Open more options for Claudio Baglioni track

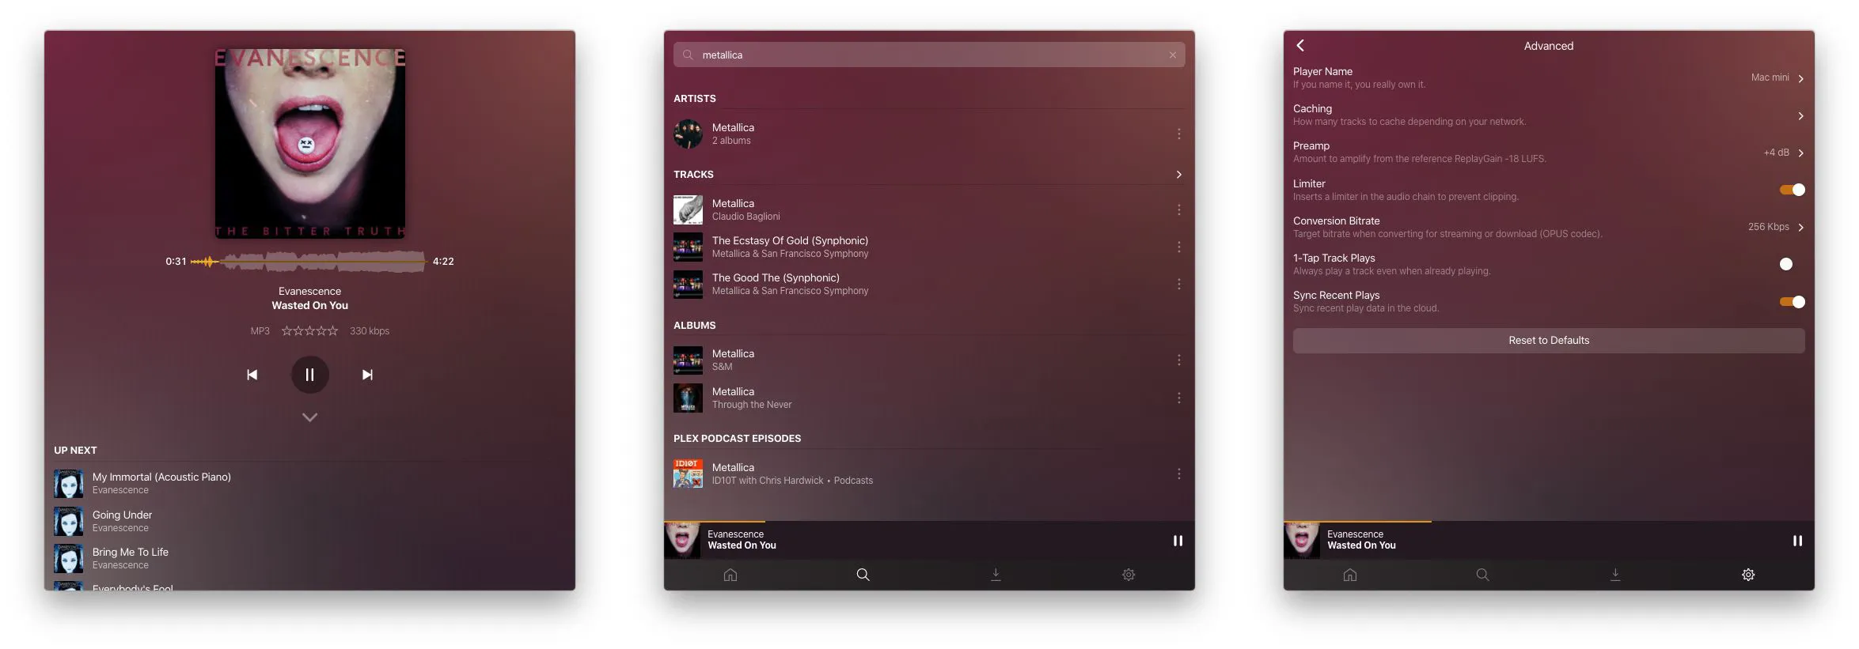(x=1178, y=209)
